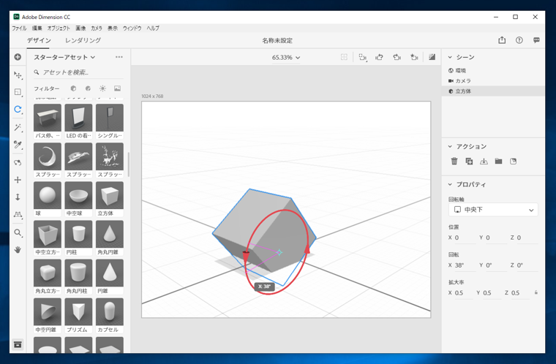Viewport: 556px width, 364px height.
Task: Toggle the lights filter sun icon
Action: [102, 88]
